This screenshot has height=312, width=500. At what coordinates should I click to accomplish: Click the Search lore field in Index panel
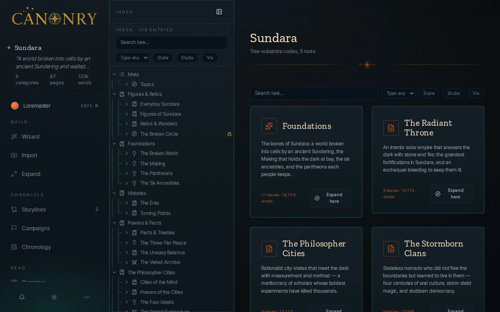pos(172,42)
